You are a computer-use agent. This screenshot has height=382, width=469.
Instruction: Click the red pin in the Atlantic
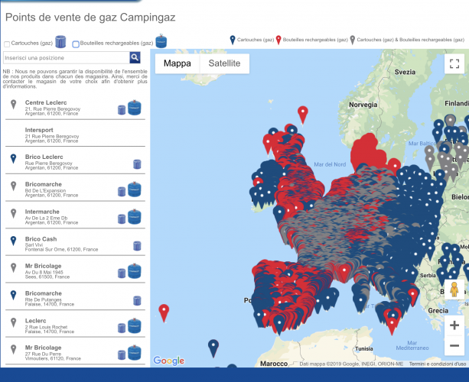point(164,312)
